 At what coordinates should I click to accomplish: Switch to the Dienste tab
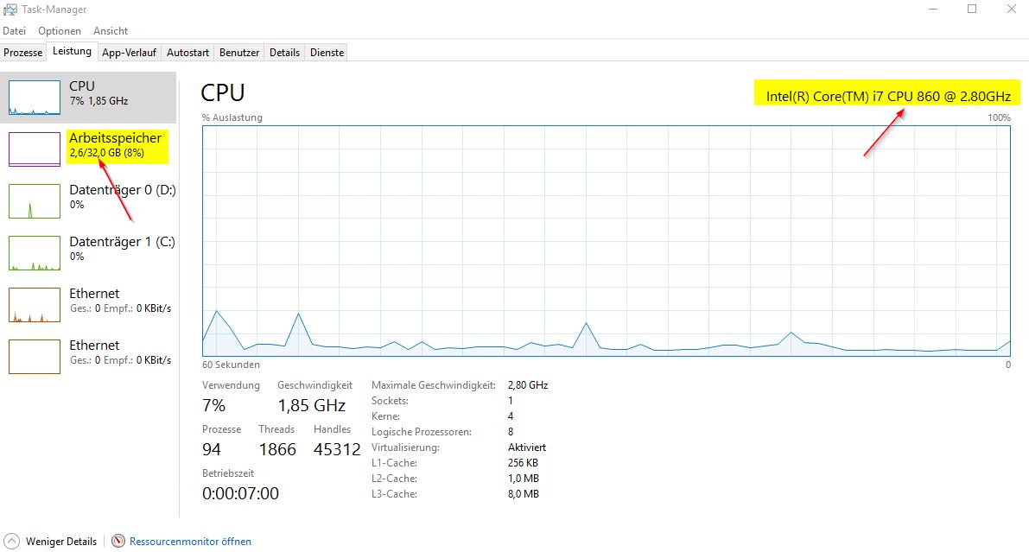[327, 53]
